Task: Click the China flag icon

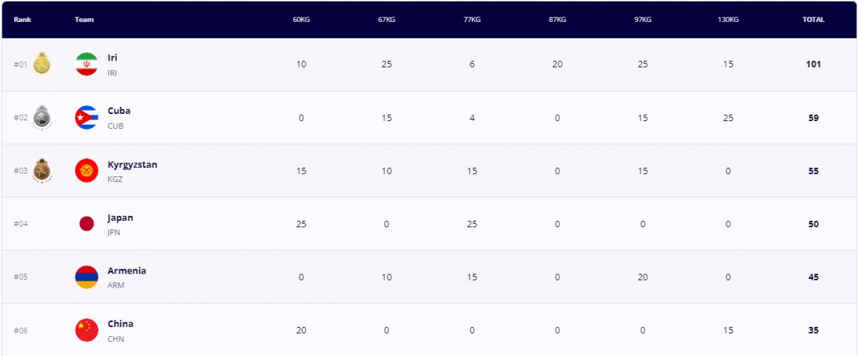Action: (x=87, y=330)
